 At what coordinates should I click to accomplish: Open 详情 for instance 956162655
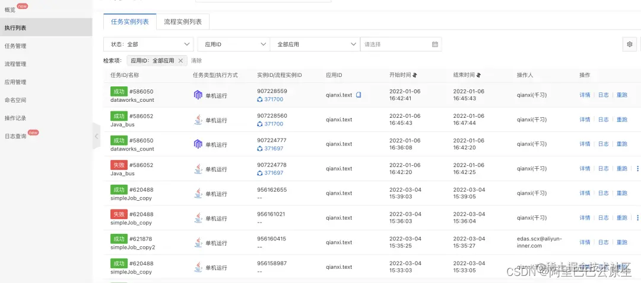tap(585, 193)
